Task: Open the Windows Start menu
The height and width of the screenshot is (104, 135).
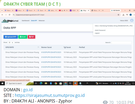Action: 2,83
